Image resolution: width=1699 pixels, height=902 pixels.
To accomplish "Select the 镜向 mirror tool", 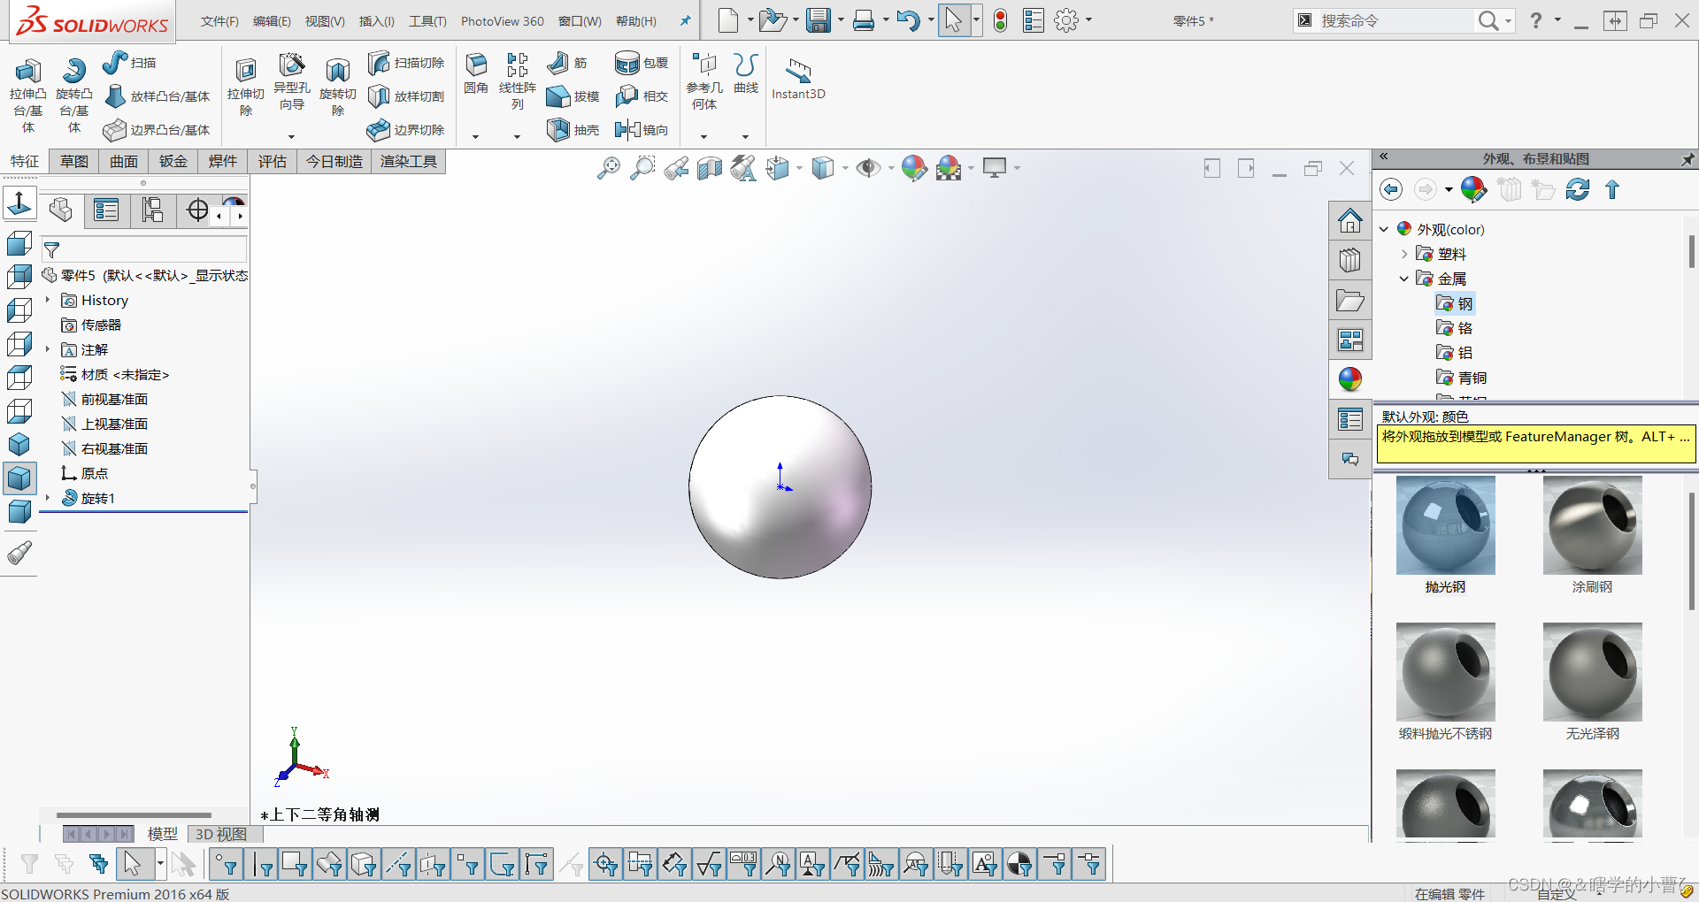I will click(x=642, y=130).
